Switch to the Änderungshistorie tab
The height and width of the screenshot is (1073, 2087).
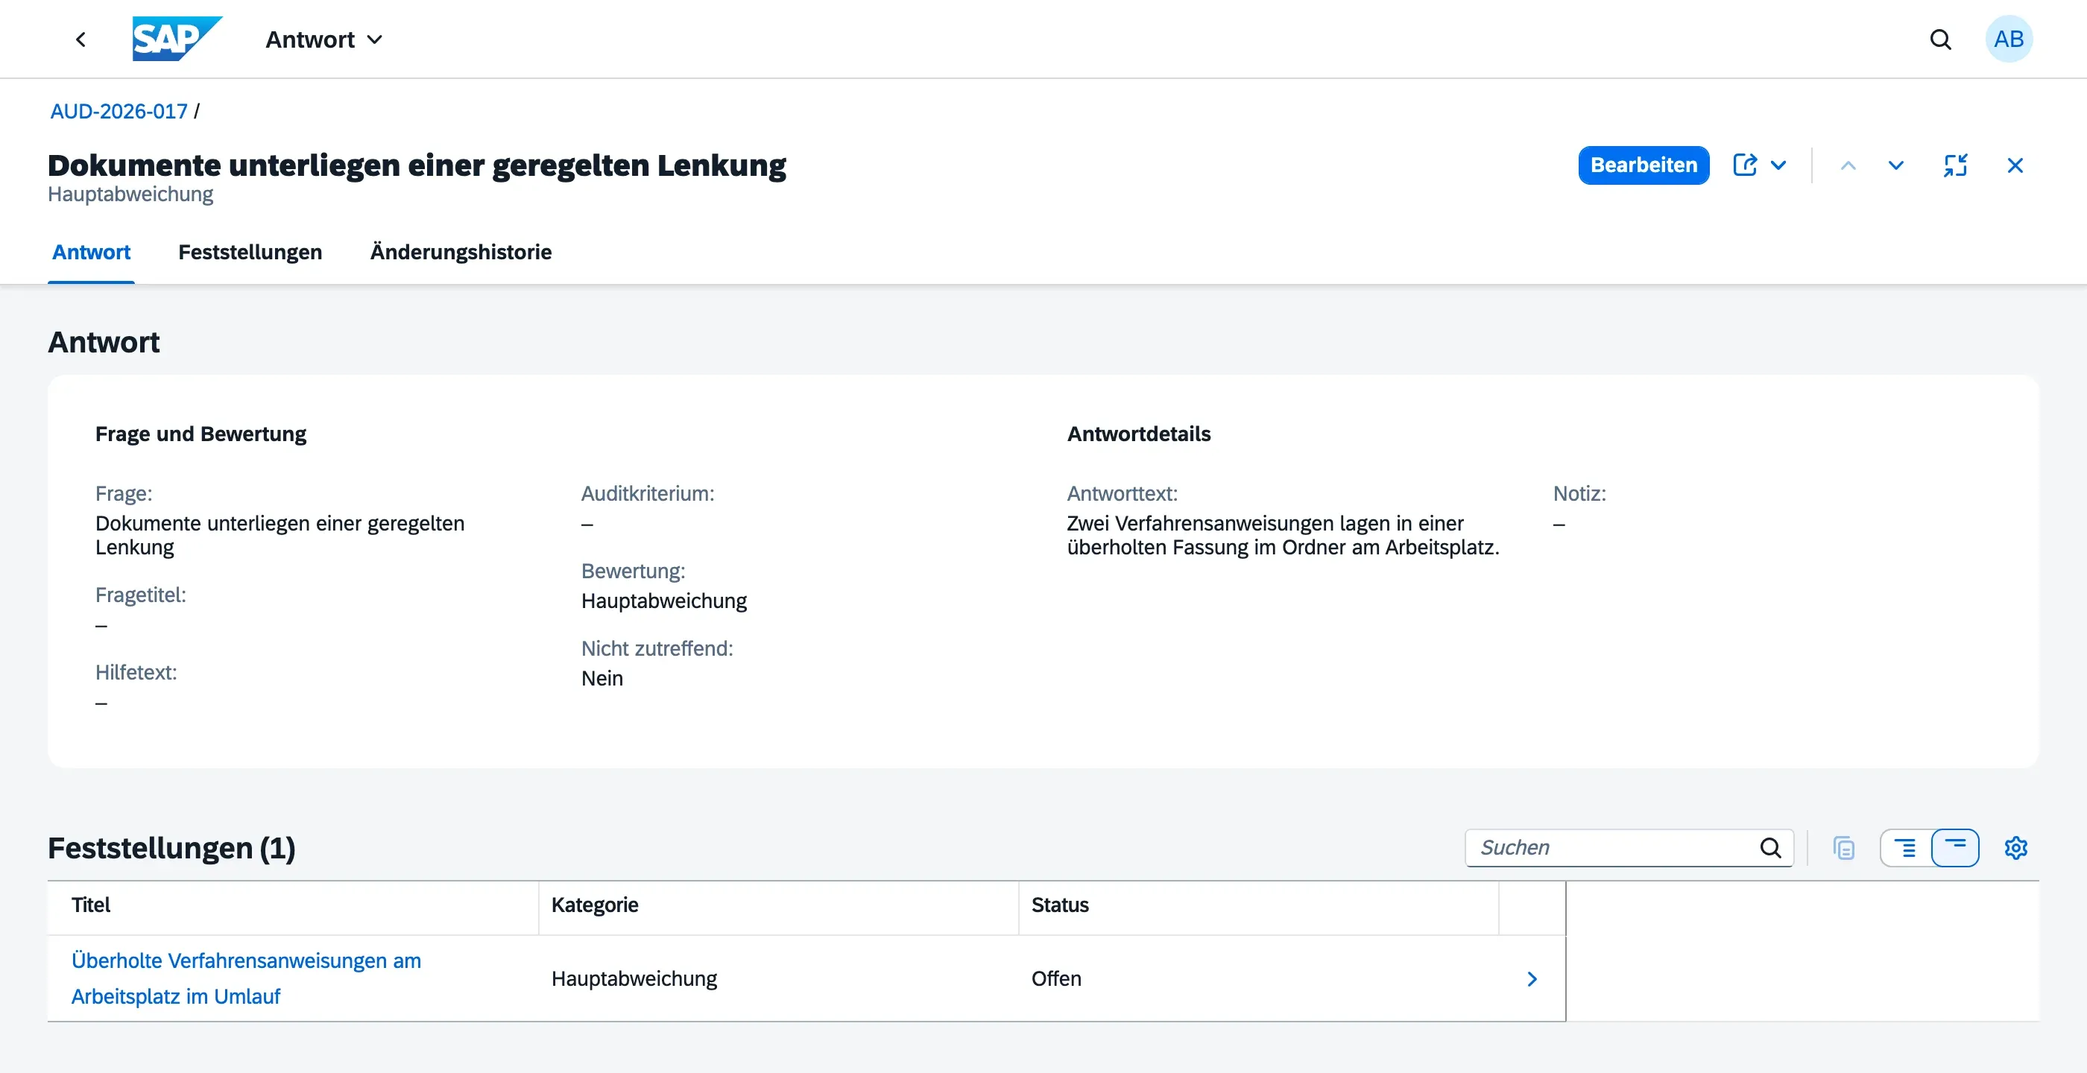coord(461,252)
